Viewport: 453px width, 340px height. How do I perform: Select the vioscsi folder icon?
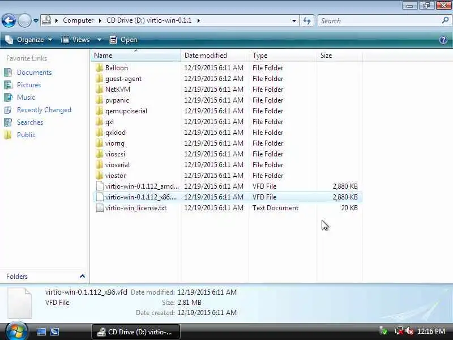(100, 154)
